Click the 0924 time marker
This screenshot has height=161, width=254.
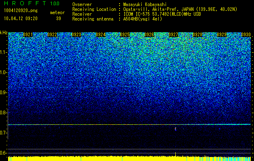coord(101,35)
